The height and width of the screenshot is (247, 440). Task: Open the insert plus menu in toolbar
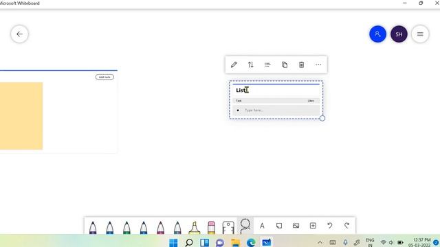point(313,226)
